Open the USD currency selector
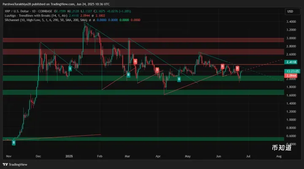304x169 pixels. coord(290,11)
